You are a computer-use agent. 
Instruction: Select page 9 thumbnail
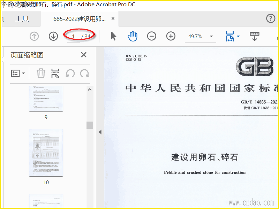pyautogui.click(x=46, y=99)
